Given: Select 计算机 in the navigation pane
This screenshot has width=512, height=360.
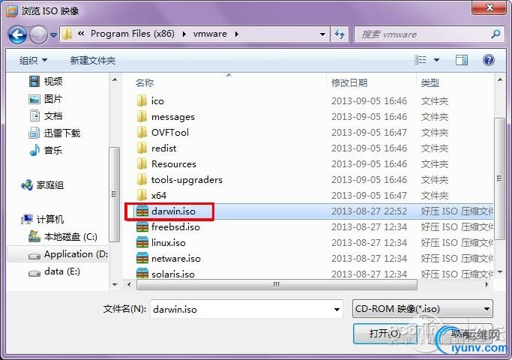Looking at the screenshot, I should pos(42,219).
